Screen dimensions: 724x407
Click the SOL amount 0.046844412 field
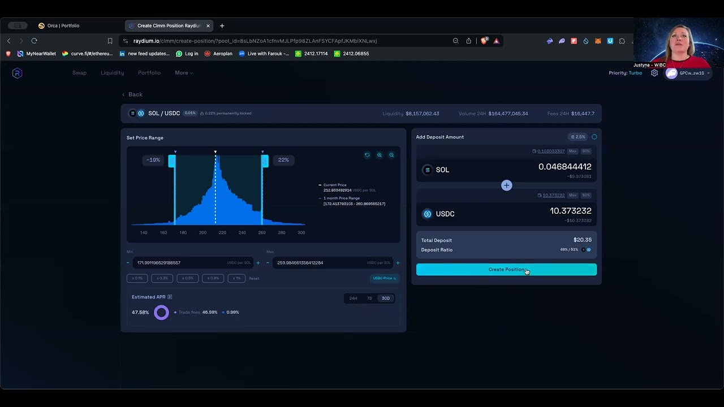[x=564, y=167]
